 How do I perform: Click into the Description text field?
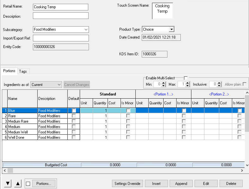point(61,16)
